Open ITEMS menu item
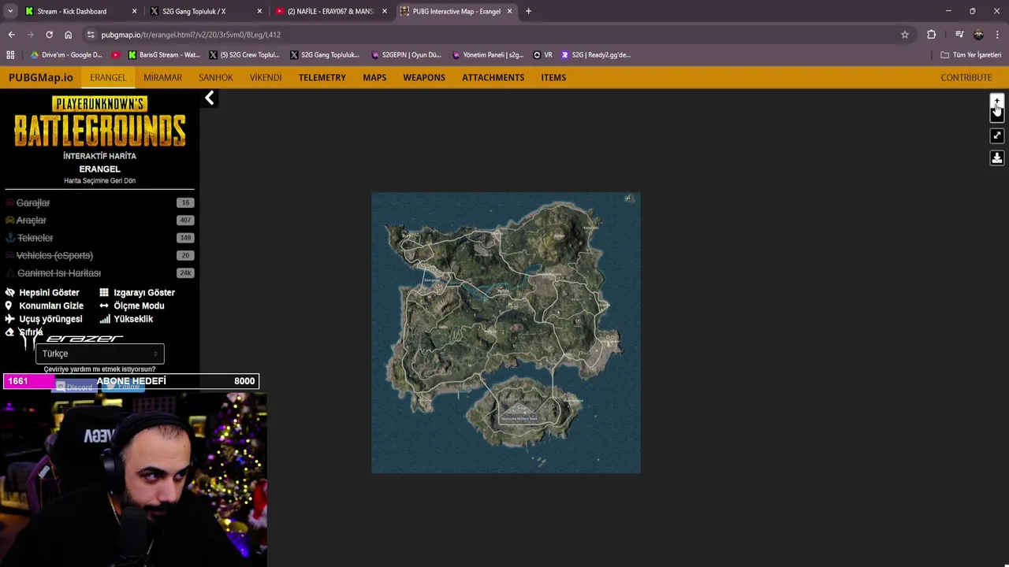The height and width of the screenshot is (567, 1009). [x=553, y=77]
